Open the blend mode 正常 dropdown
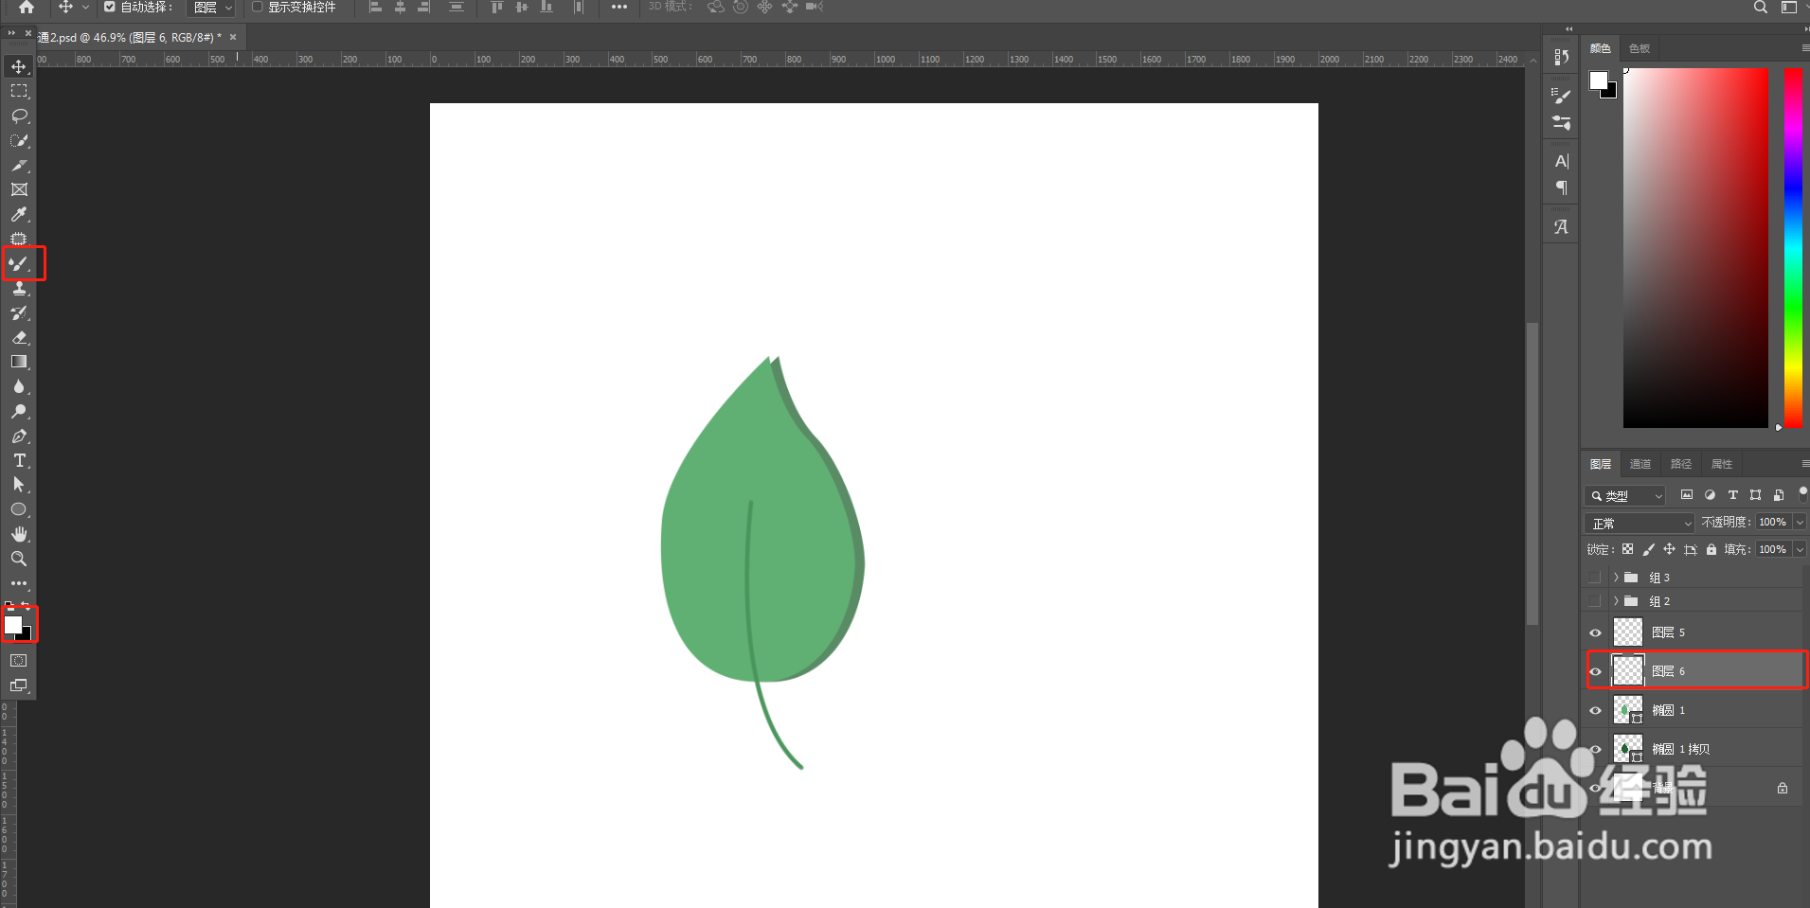Image resolution: width=1810 pixels, height=908 pixels. pos(1640,523)
